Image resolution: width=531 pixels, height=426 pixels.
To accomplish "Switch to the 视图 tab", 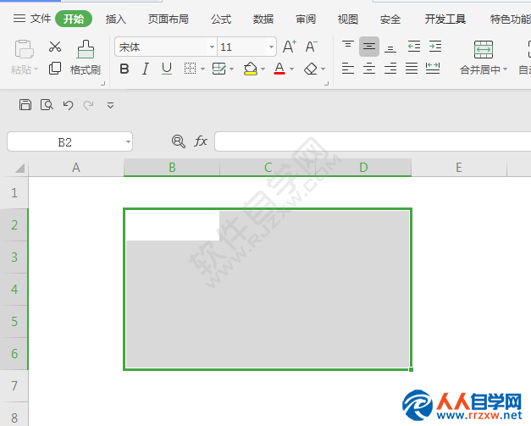I will pos(348,19).
